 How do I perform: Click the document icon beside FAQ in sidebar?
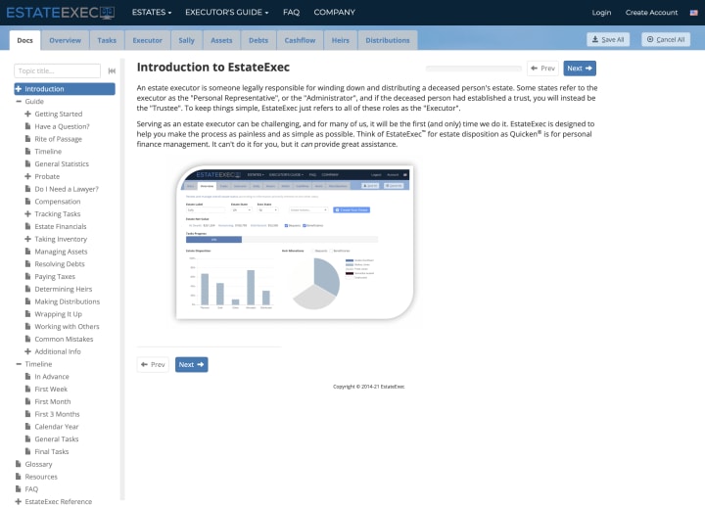tap(18, 489)
